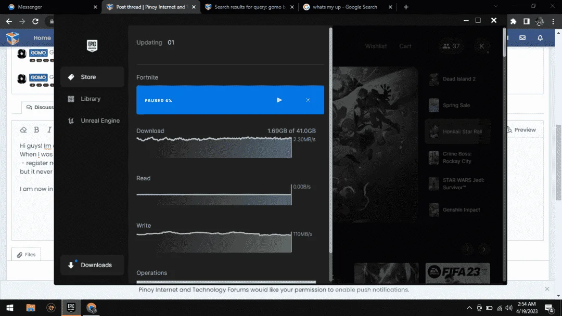Viewport: 562px width, 316px height.
Task: Click the downloads panel vertical scrollbar
Action: point(330,140)
